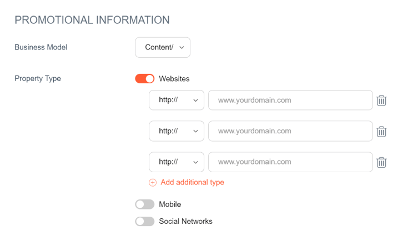403x240 pixels.
Task: Click the trash icon on the second website row
Action: click(x=381, y=132)
